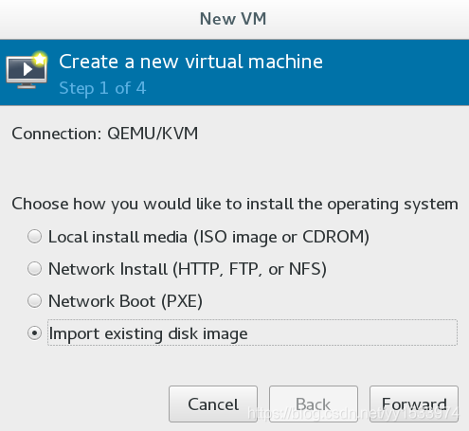
Task: Click the yellow star badge on VM icon
Action: pyautogui.click(x=40, y=59)
